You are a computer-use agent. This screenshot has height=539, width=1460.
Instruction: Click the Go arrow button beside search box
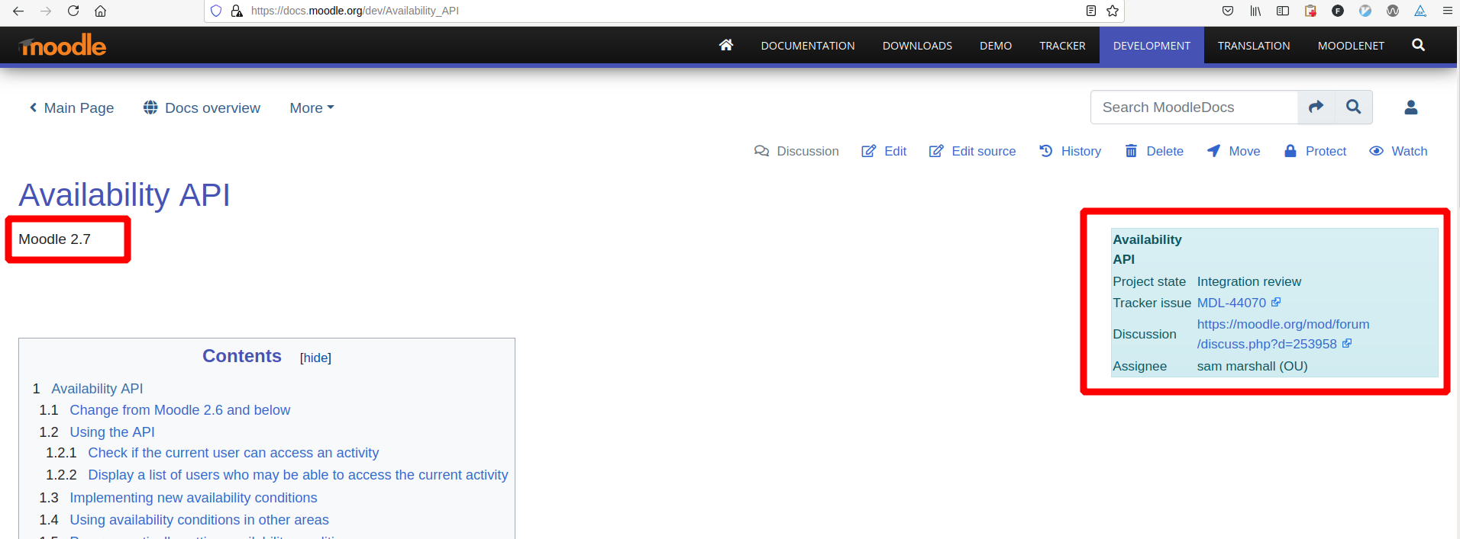tap(1316, 107)
